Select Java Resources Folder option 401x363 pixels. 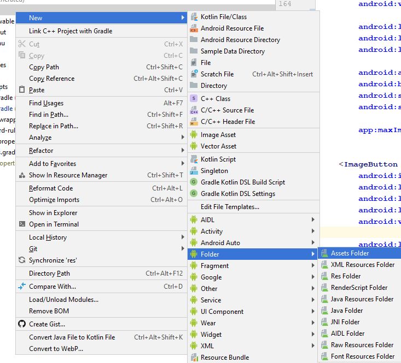point(359,299)
